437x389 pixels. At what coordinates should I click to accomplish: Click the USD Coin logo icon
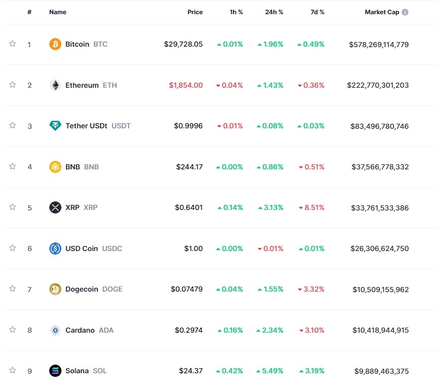click(55, 249)
